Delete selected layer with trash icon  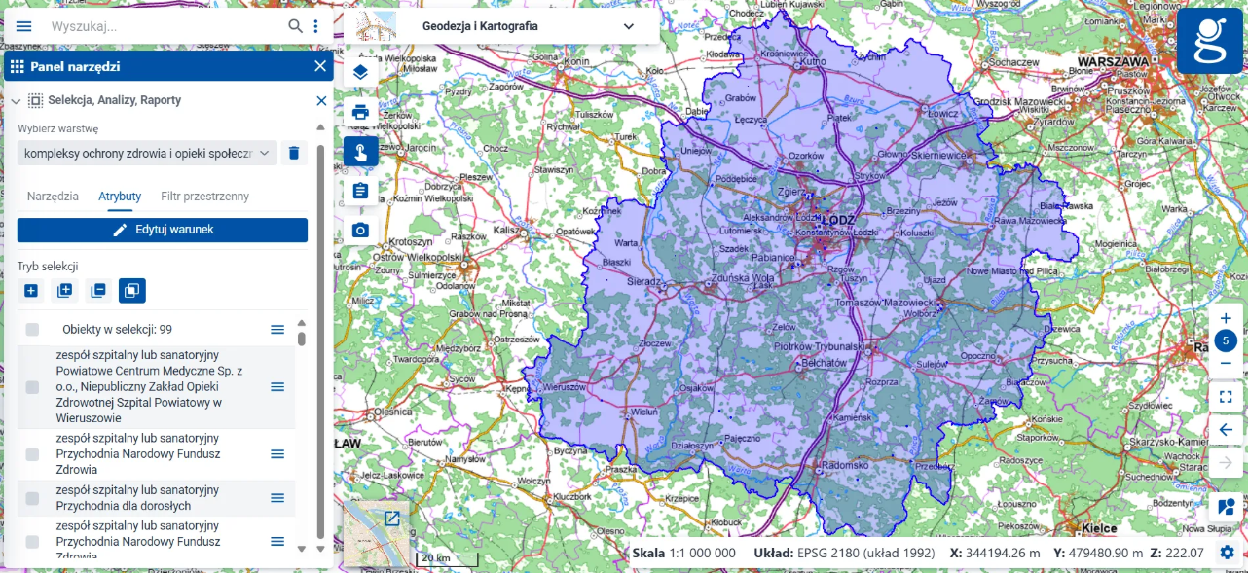[293, 153]
